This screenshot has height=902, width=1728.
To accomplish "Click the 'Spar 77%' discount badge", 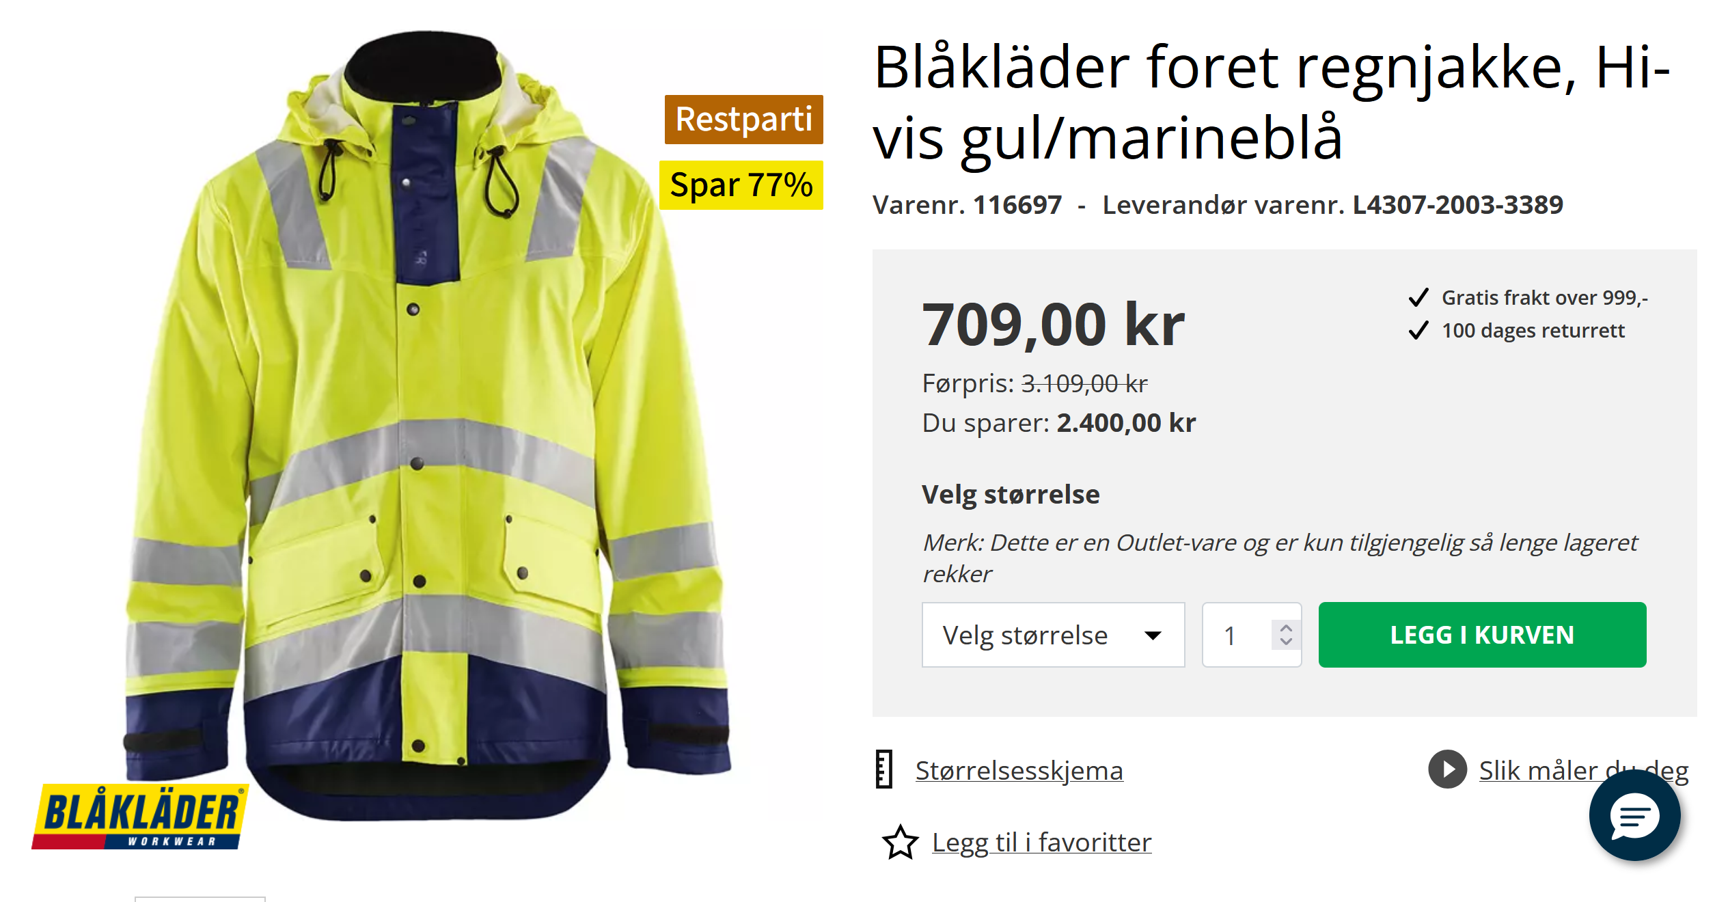I will click(741, 185).
